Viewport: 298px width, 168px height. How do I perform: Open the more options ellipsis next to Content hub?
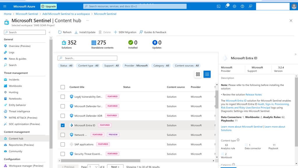click(87, 20)
